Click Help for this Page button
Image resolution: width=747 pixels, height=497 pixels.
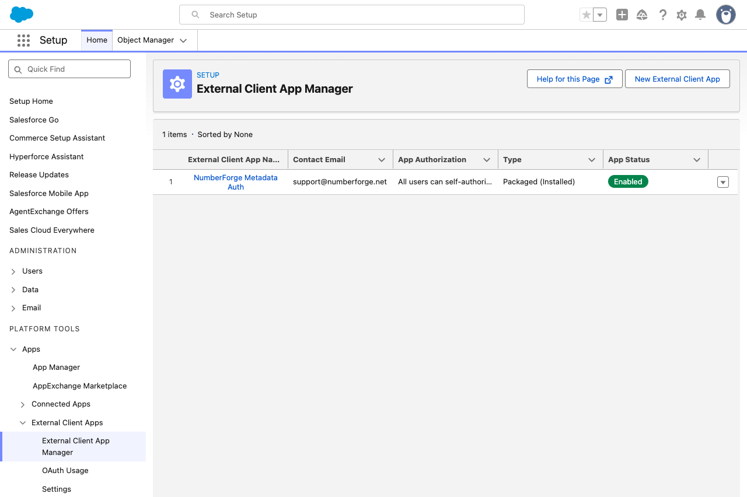tap(575, 79)
